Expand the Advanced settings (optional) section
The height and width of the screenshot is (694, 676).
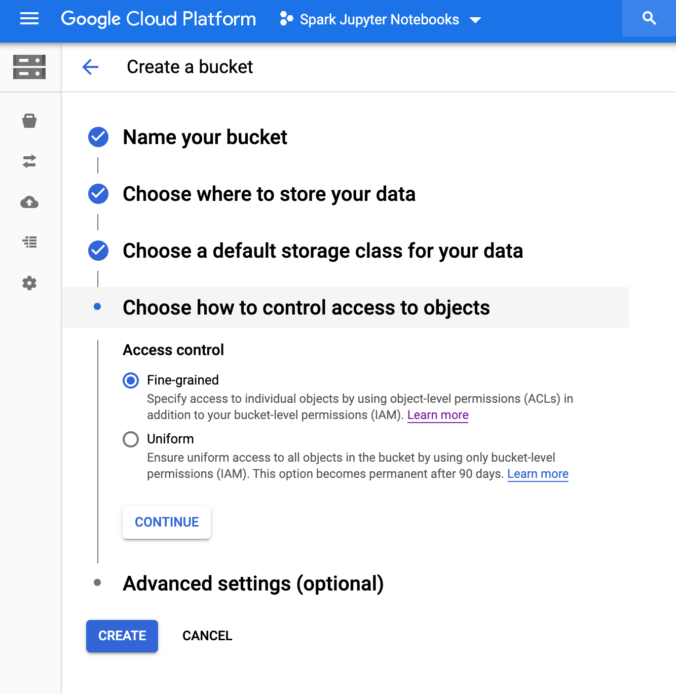pos(253,583)
